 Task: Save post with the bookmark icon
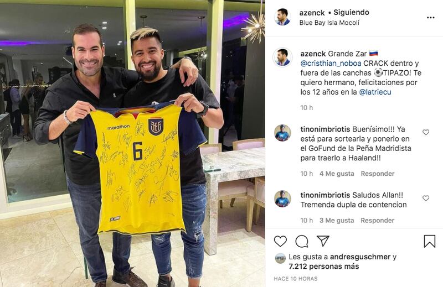pyautogui.click(x=430, y=242)
